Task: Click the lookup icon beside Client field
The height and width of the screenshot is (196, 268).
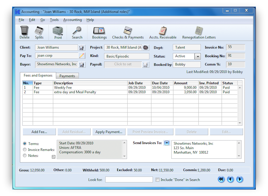Action: click(x=82, y=47)
